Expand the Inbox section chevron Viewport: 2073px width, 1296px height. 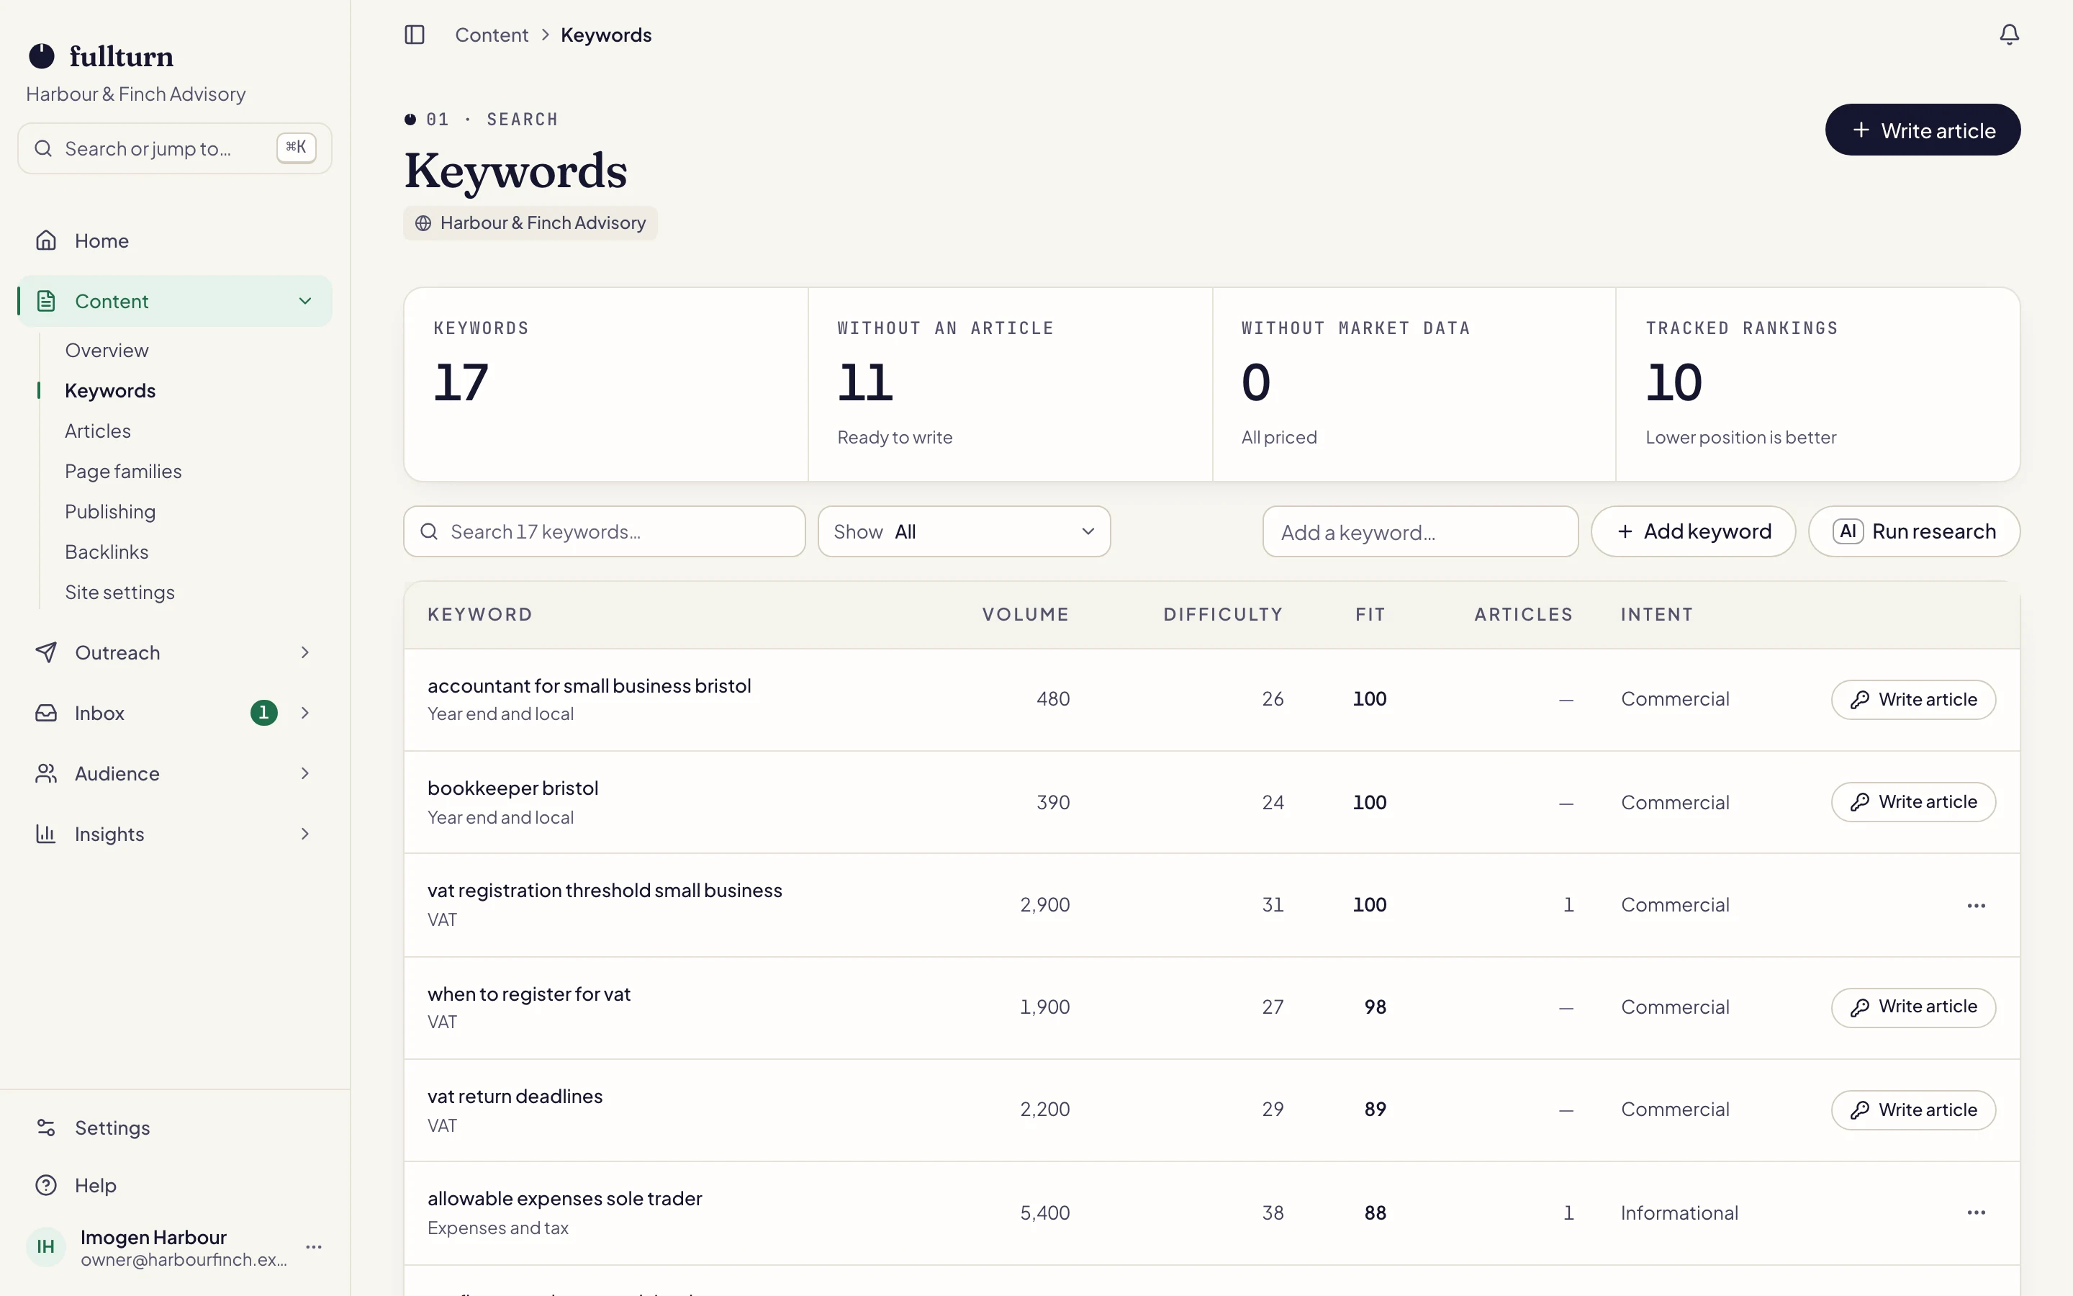(305, 713)
